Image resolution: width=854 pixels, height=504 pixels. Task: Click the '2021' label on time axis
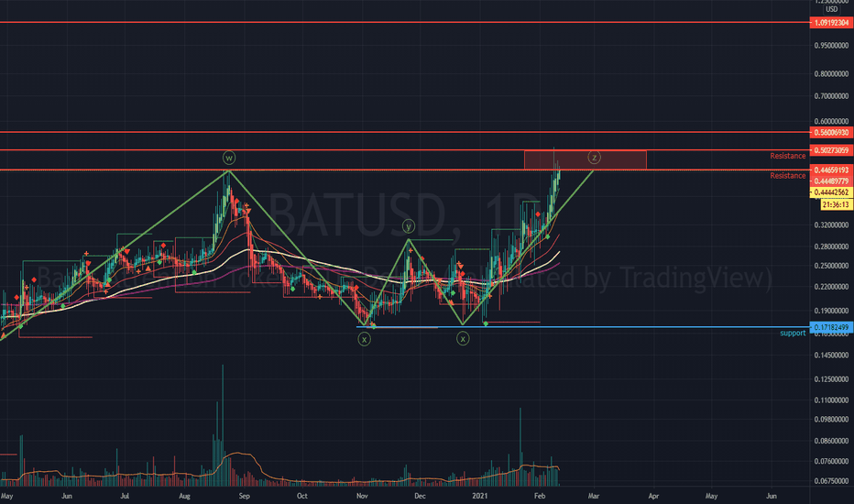[480, 496]
